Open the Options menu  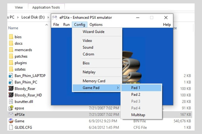96,25
